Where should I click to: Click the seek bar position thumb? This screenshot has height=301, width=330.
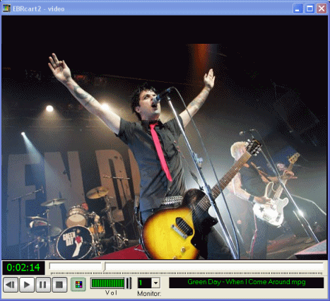point(105,267)
